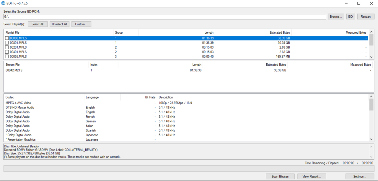
Task: Click codec list scroll up arrow
Action: [371, 96]
